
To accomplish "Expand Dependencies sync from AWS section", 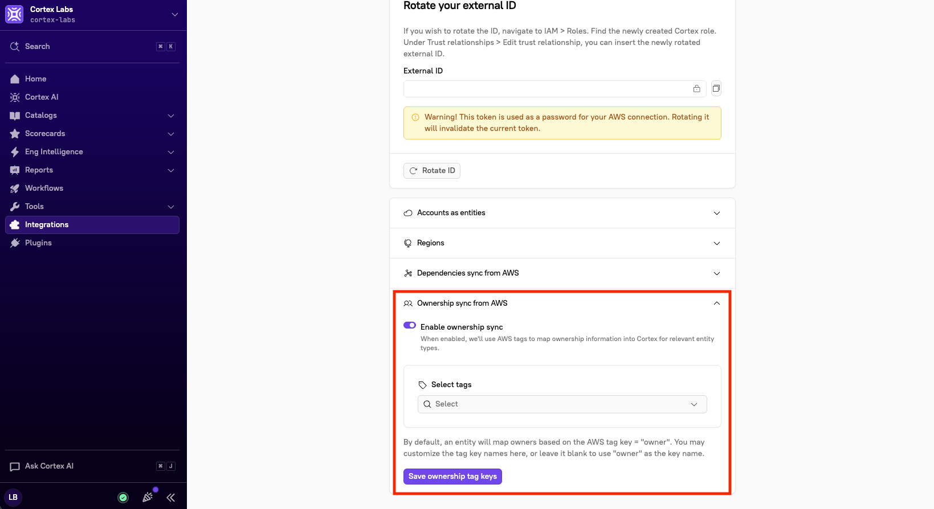I will tap(562, 273).
